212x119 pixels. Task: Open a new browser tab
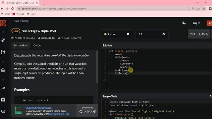(x=43, y=3)
